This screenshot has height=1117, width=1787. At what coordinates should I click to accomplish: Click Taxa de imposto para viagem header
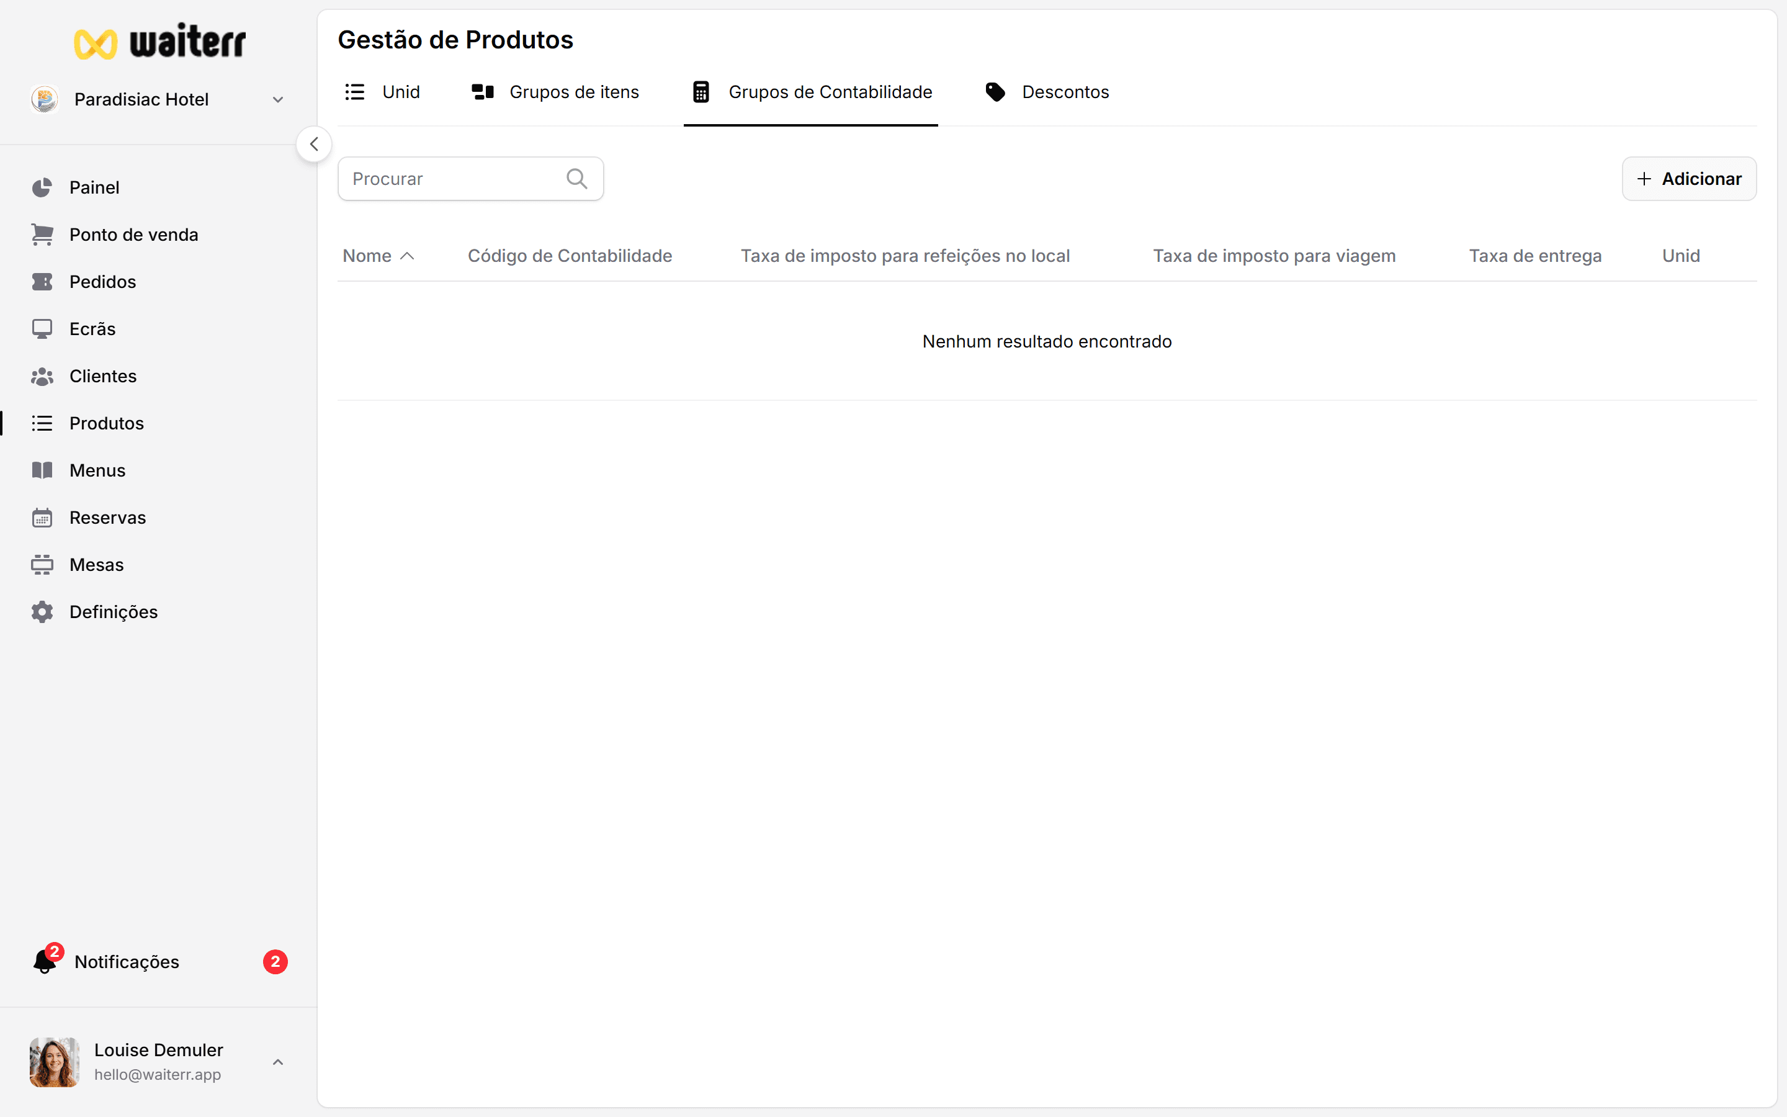1274,256
